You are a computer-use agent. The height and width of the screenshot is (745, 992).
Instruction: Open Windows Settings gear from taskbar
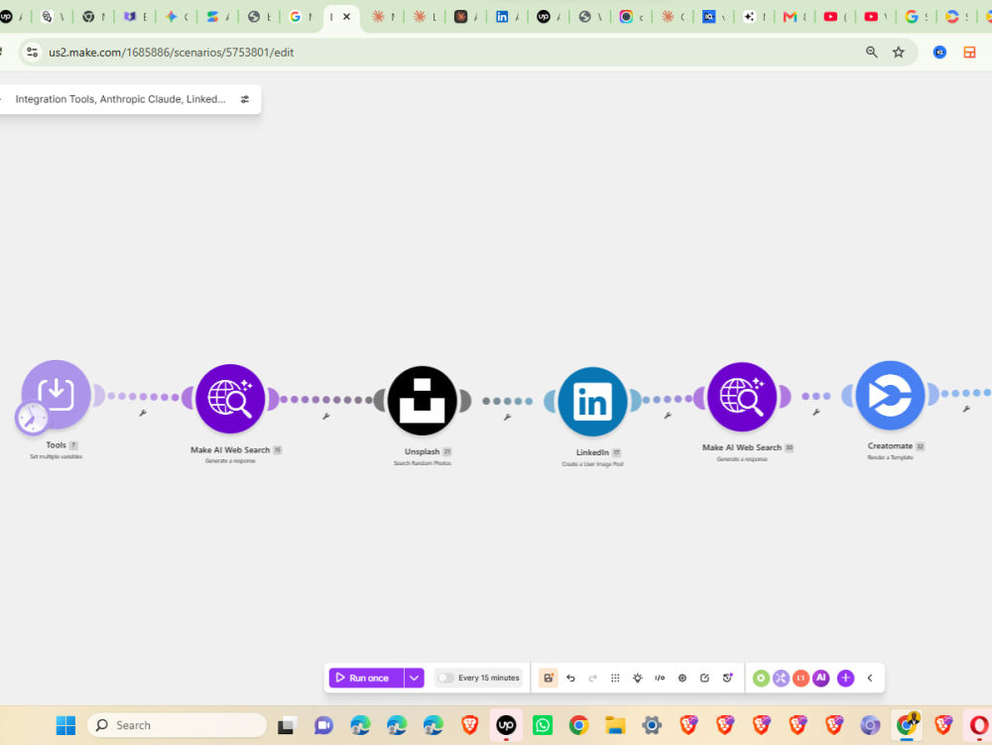pyautogui.click(x=652, y=725)
